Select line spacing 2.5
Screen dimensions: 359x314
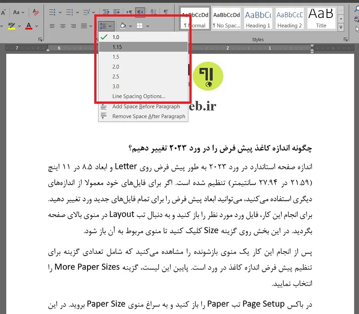tap(143, 76)
